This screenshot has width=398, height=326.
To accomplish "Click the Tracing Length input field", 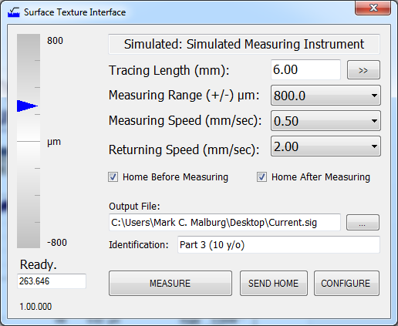I will point(305,69).
